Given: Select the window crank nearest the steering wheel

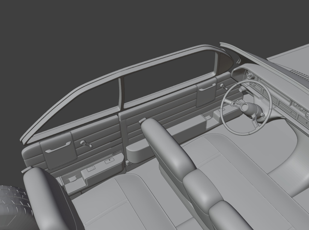Looking at the screenshot, I should pyautogui.click(x=223, y=86).
